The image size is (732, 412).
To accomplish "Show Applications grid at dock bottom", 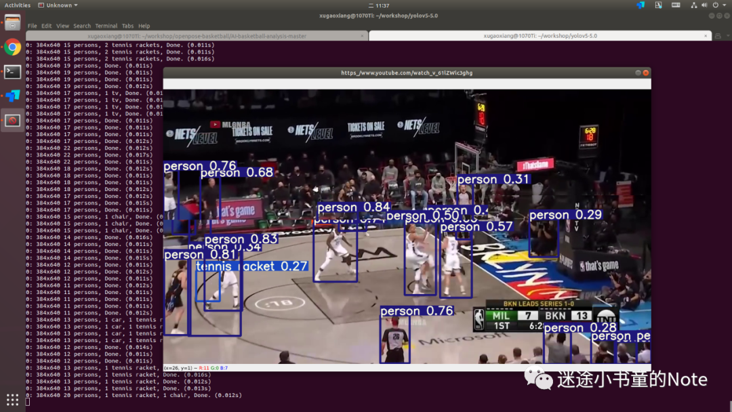I will tap(13, 400).
